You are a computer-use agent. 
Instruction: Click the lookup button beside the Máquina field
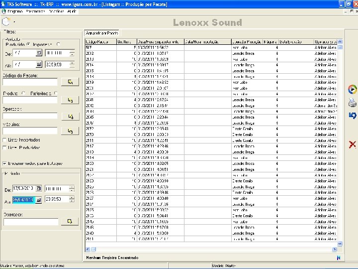pos(70,131)
